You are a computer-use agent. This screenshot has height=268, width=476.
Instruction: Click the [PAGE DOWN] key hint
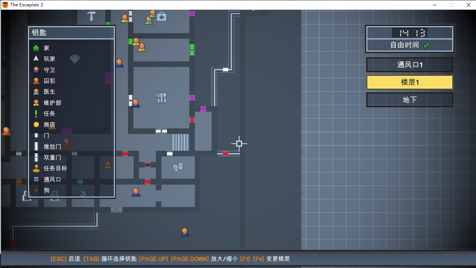pyautogui.click(x=190, y=259)
